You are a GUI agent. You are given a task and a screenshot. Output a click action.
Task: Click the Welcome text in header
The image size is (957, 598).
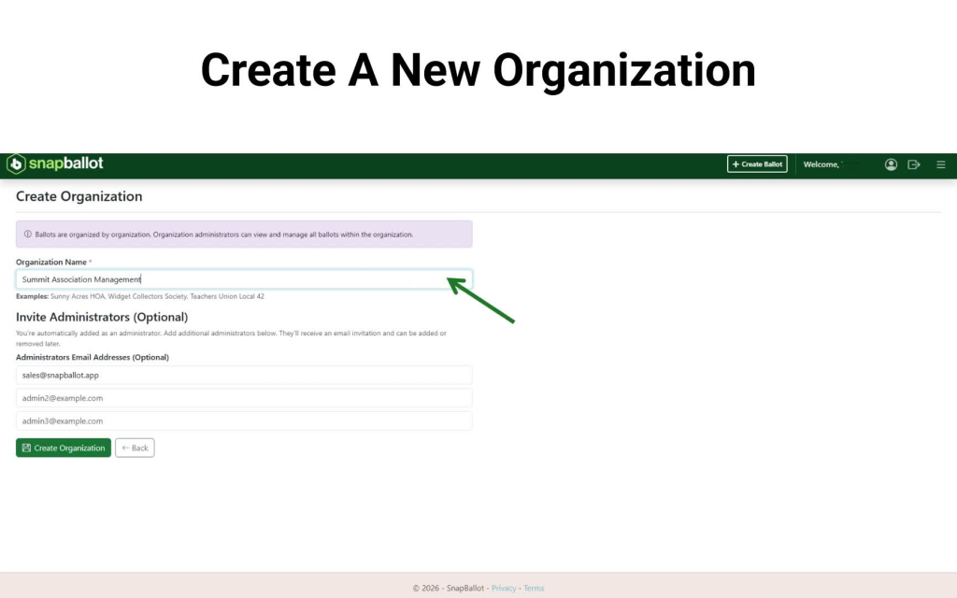[x=821, y=164]
